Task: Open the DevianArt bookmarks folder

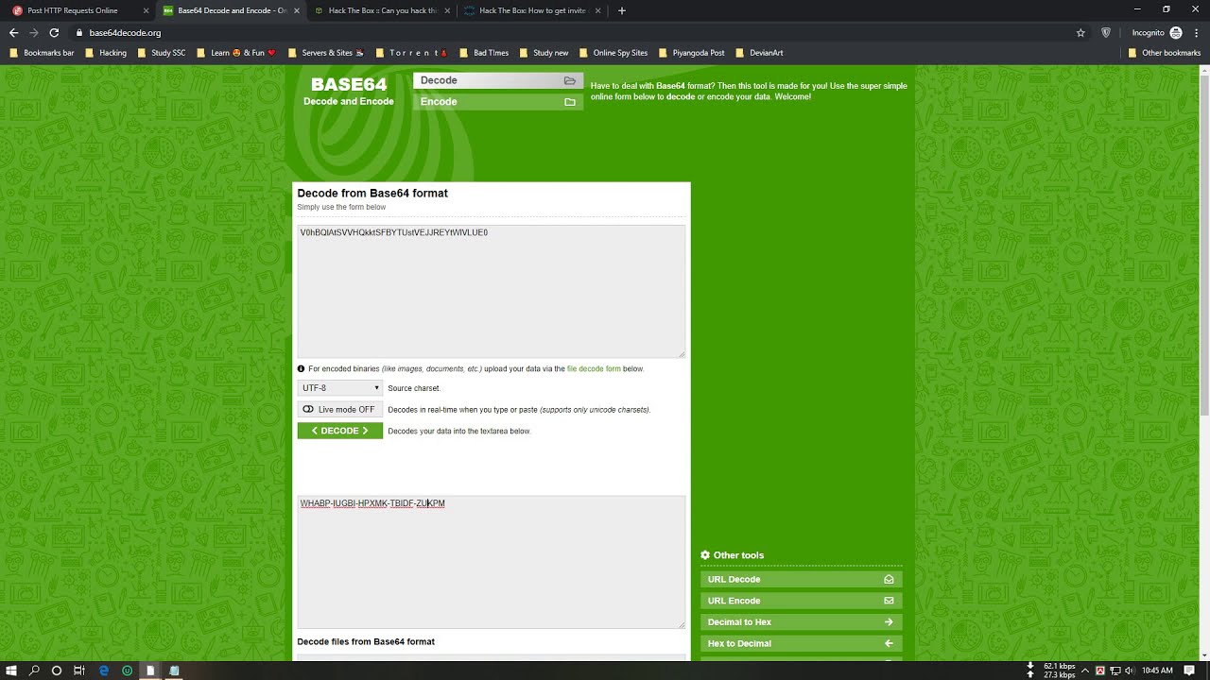Action: point(759,53)
